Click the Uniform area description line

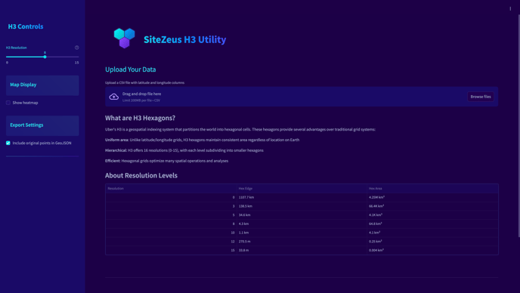203,140
